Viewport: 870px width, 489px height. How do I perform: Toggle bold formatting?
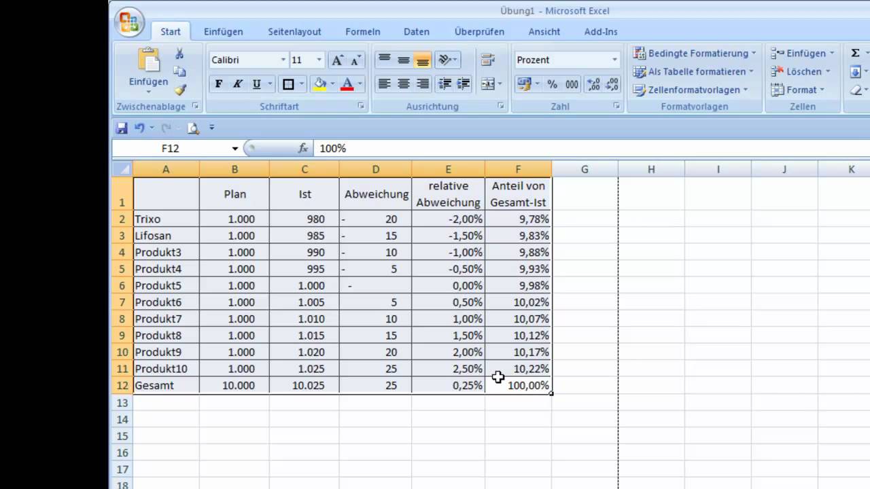(x=219, y=84)
